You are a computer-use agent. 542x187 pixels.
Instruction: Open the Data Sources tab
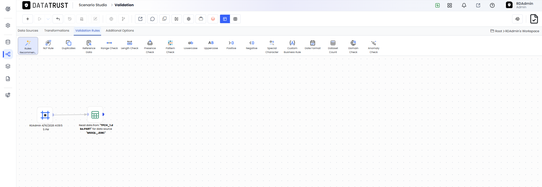[x=28, y=30]
